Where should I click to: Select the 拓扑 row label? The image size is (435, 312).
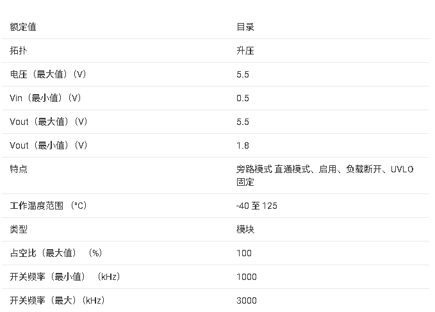point(19,51)
